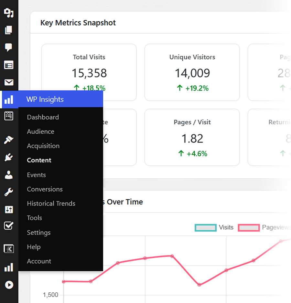Go to Conversions submenu item

click(x=45, y=189)
